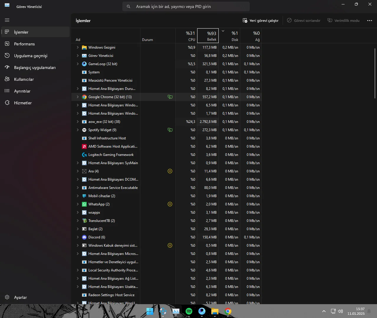Sort by the Bellek column header

tap(208, 36)
